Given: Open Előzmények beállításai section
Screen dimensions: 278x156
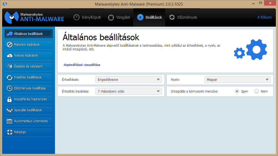Looking at the screenshot, I should click(28, 88).
